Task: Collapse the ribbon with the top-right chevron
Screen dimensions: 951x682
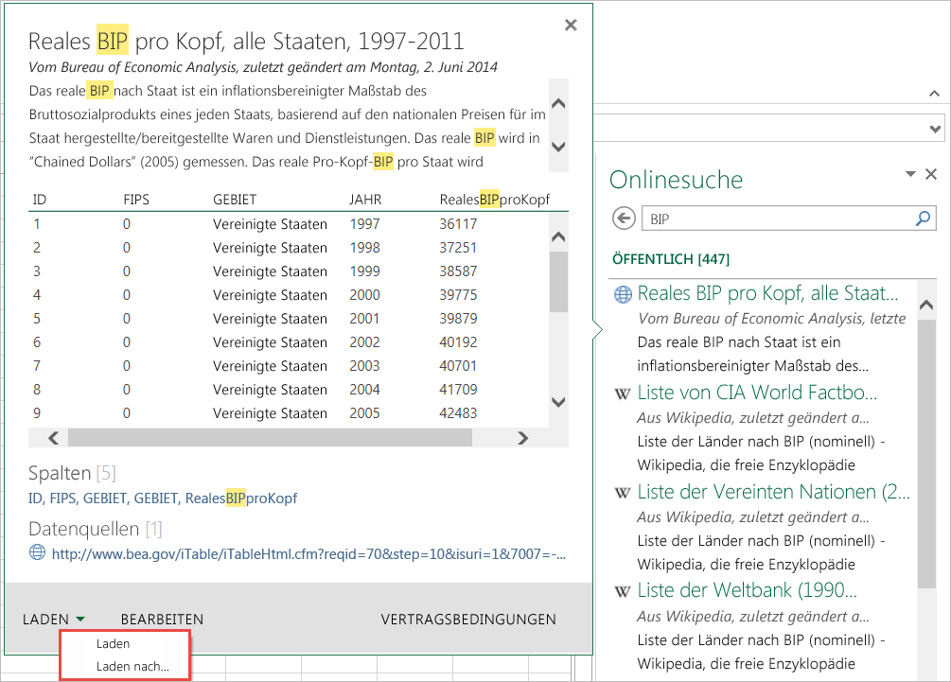Action: click(934, 94)
